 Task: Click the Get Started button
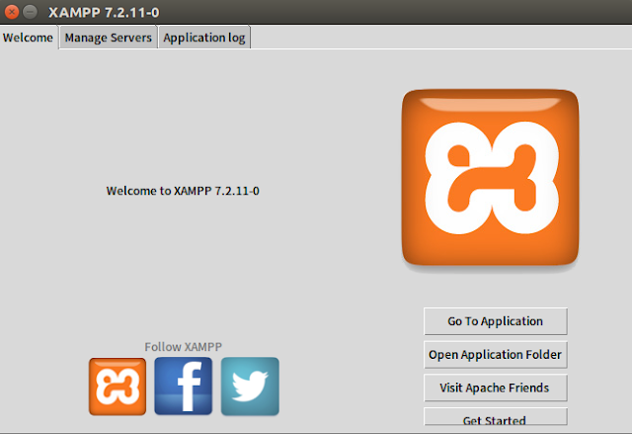point(496,417)
